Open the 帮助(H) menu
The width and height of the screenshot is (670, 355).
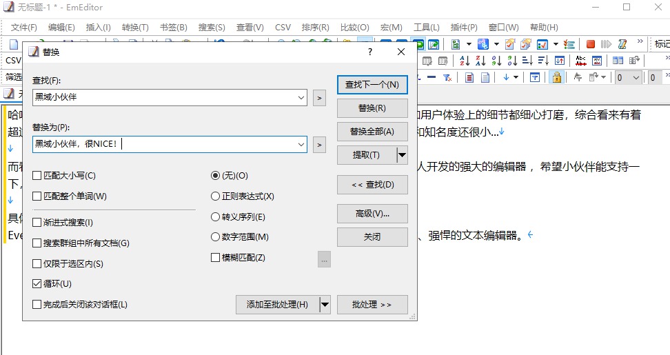click(544, 28)
